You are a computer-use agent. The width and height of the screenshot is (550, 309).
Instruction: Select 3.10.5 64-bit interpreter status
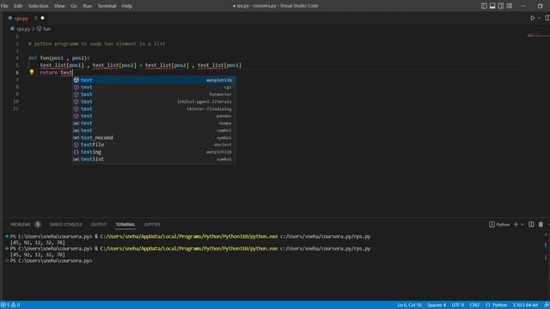coord(525,306)
